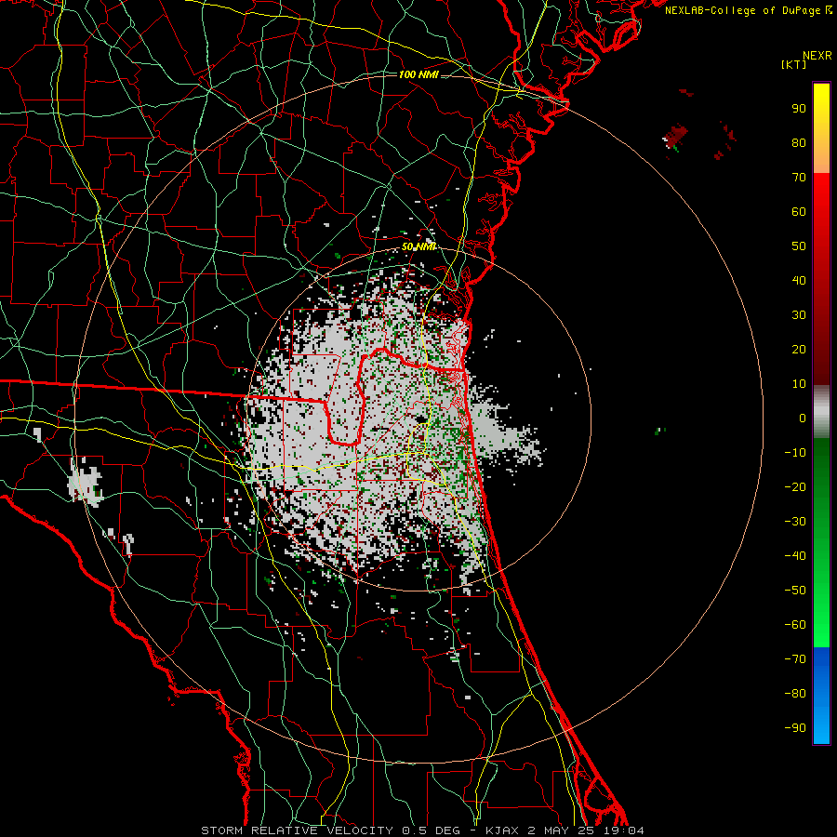Viewport: 837px width, 837px height.
Task: Select the 90 value on the velocity scale
Action: tap(799, 108)
